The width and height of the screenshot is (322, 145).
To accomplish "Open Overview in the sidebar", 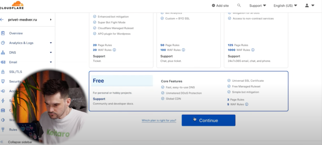I will click(16, 33).
